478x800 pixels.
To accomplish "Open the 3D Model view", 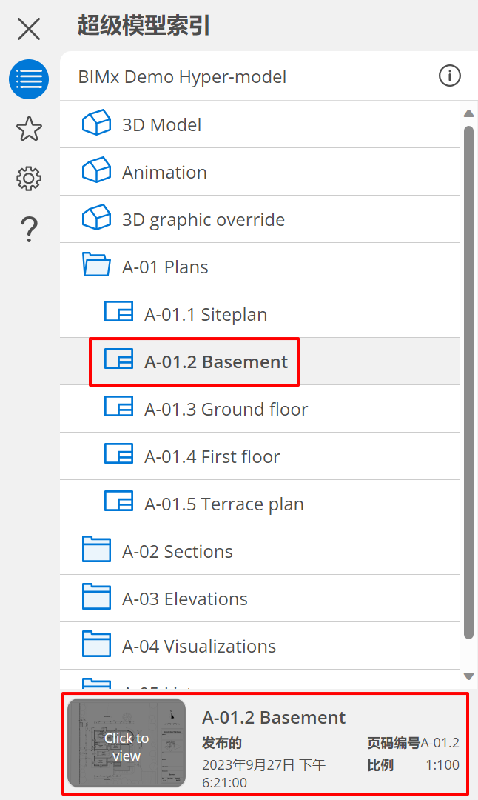I will click(x=161, y=124).
